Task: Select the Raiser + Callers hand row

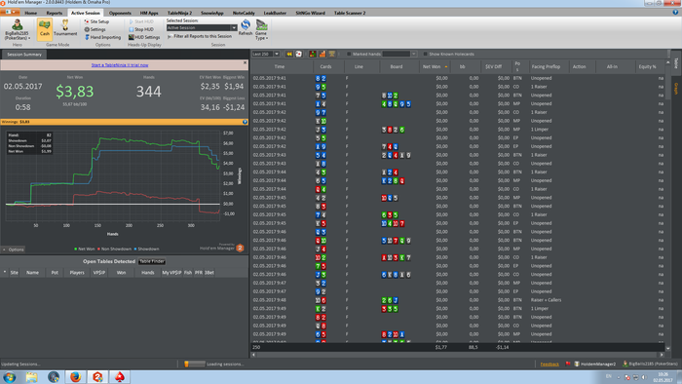Action: click(458, 300)
